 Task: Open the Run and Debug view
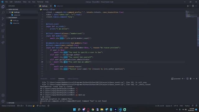[x=3, y=25]
